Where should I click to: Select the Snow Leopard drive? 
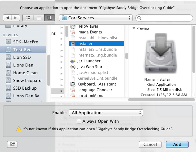coord(23,80)
